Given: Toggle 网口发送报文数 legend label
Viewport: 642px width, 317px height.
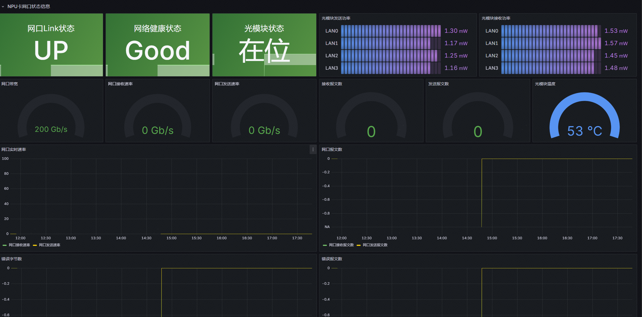Looking at the screenshot, I should (x=375, y=245).
